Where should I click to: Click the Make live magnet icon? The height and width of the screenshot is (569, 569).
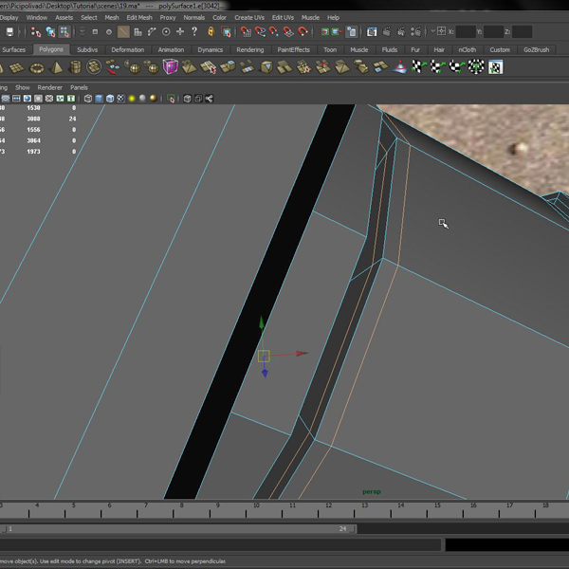click(303, 32)
